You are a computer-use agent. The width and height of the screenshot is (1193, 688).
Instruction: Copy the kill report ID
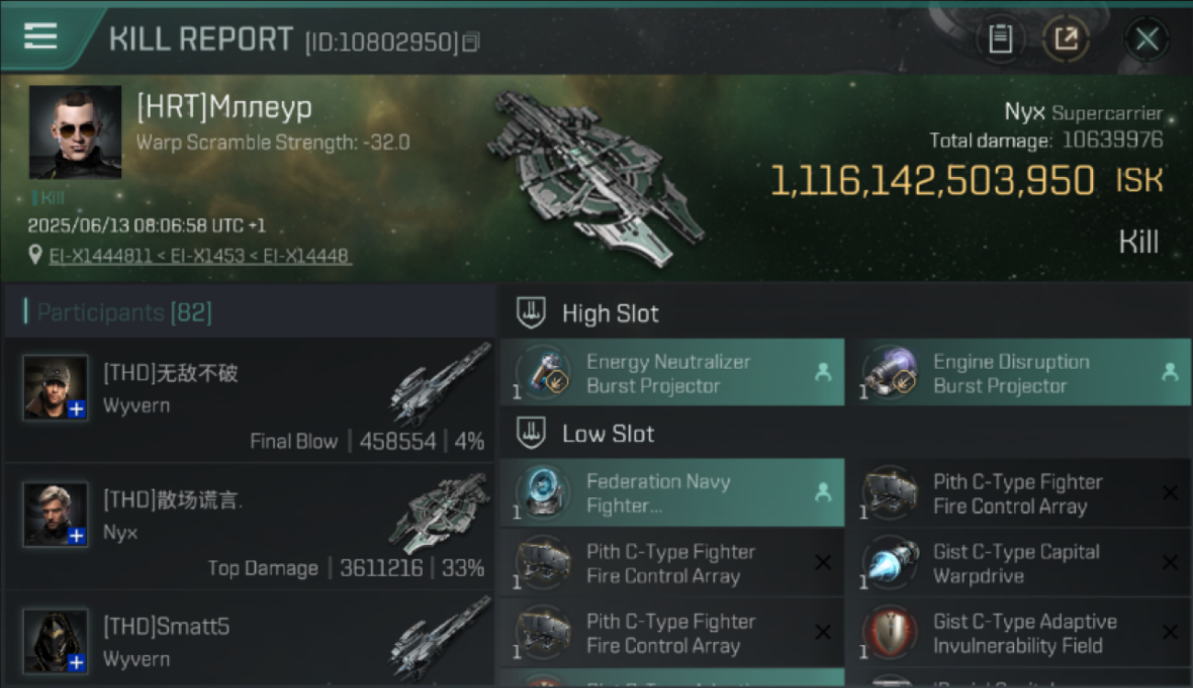point(471,42)
